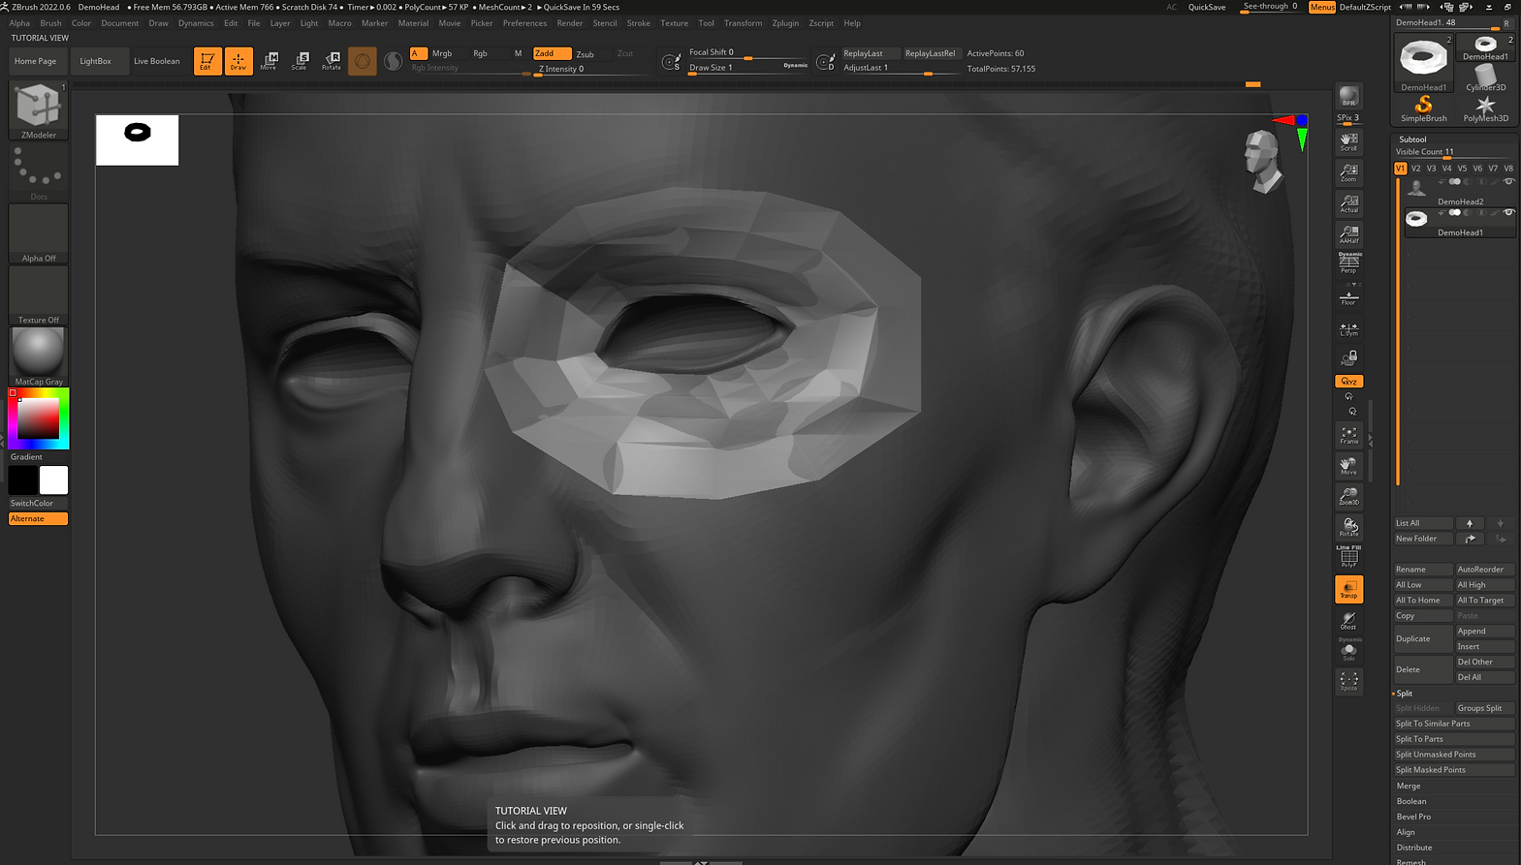Open LightBox

click(x=95, y=61)
